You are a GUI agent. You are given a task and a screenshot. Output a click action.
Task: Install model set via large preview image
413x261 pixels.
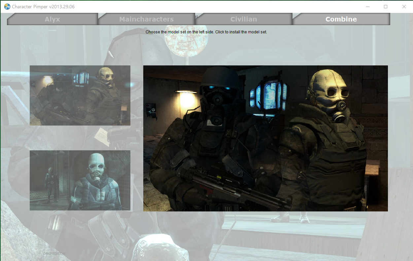(265, 138)
